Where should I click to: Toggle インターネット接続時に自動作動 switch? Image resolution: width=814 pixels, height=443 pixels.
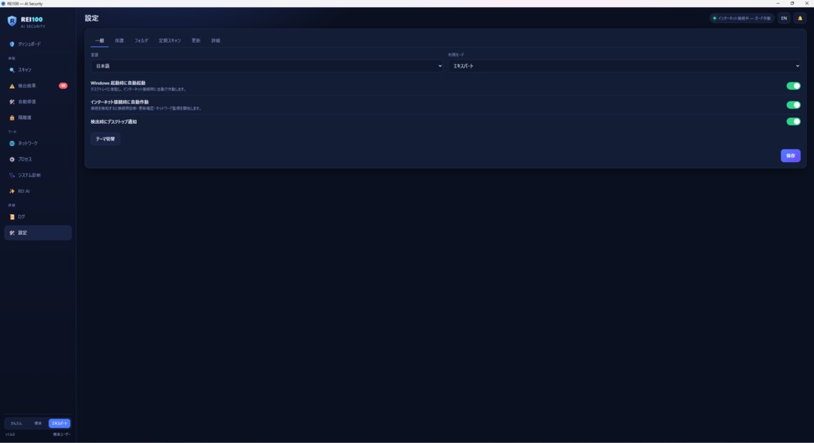click(793, 105)
